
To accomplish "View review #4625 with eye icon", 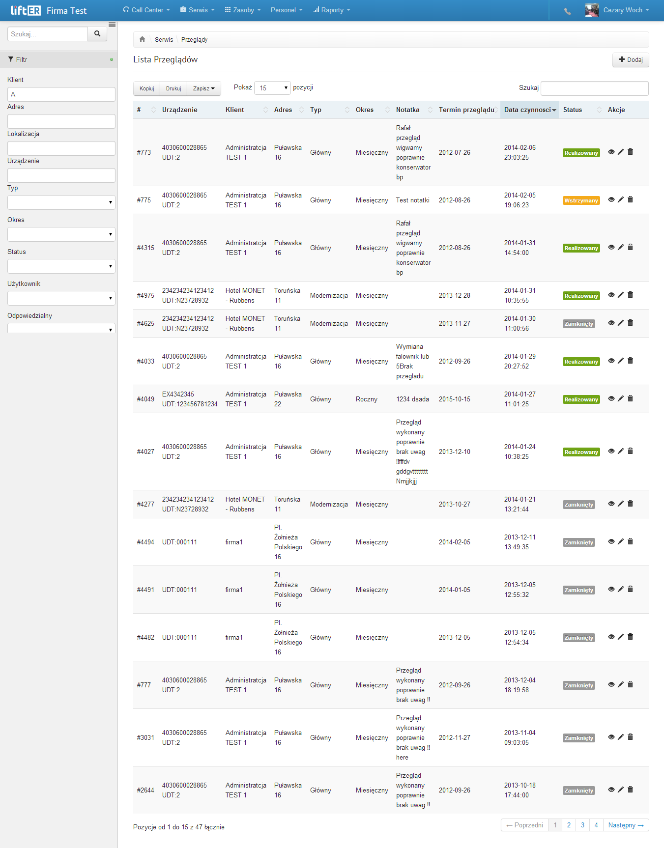I will [611, 323].
